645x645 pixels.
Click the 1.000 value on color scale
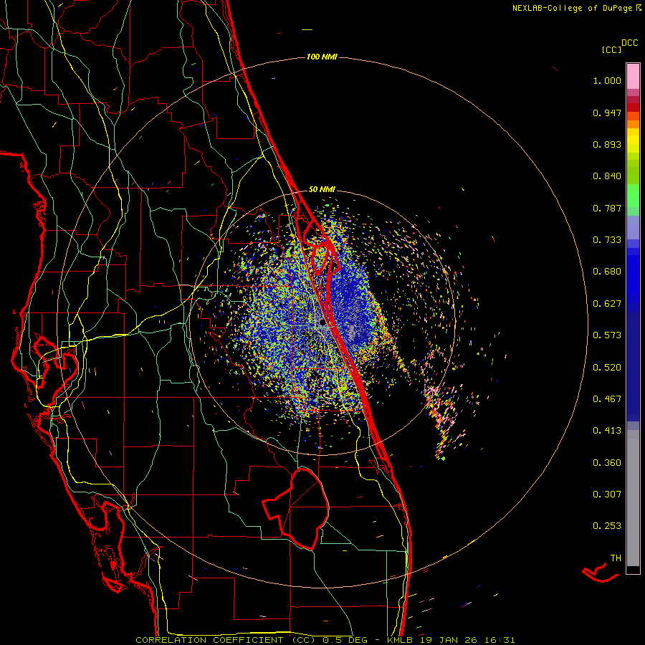(x=607, y=80)
